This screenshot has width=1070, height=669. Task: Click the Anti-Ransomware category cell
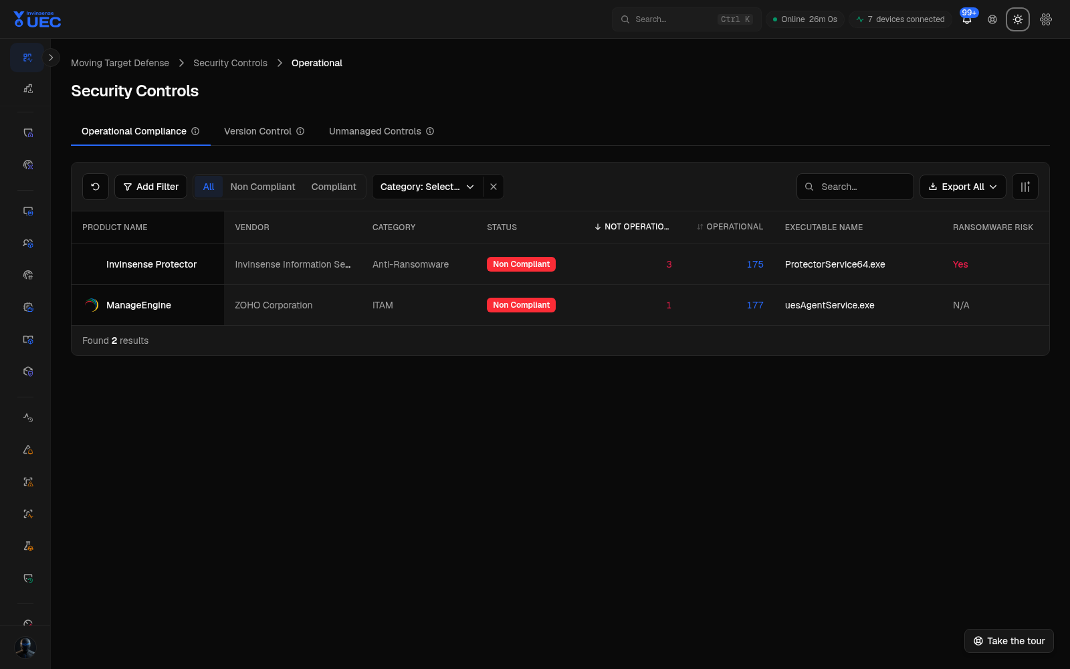coord(411,264)
